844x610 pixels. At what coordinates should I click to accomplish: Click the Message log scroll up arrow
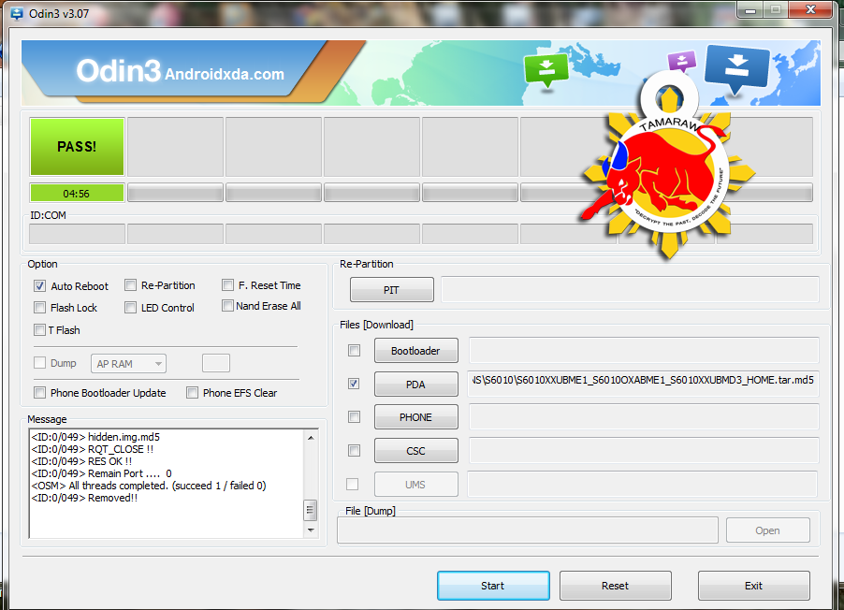311,438
